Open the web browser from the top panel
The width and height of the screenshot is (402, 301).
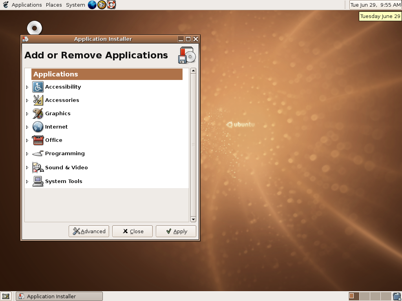(92, 5)
